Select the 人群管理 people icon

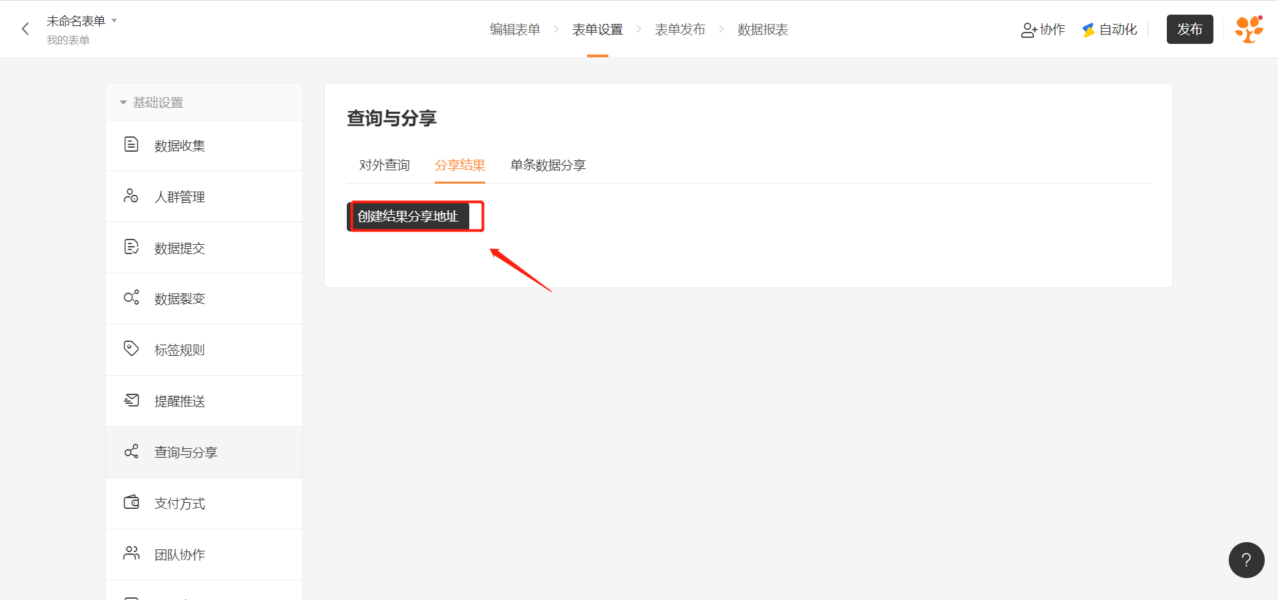coord(131,196)
